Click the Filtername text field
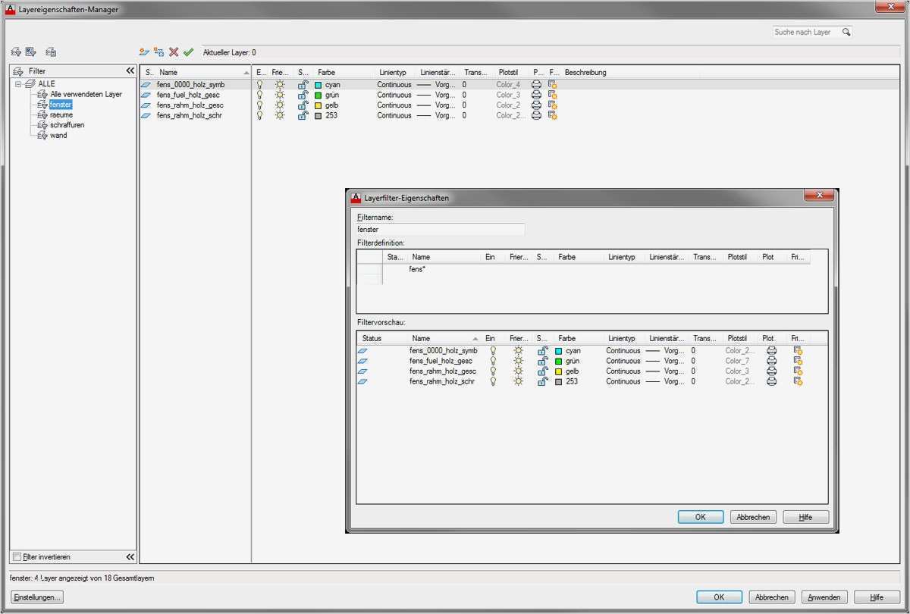The width and height of the screenshot is (910, 614). click(440, 229)
